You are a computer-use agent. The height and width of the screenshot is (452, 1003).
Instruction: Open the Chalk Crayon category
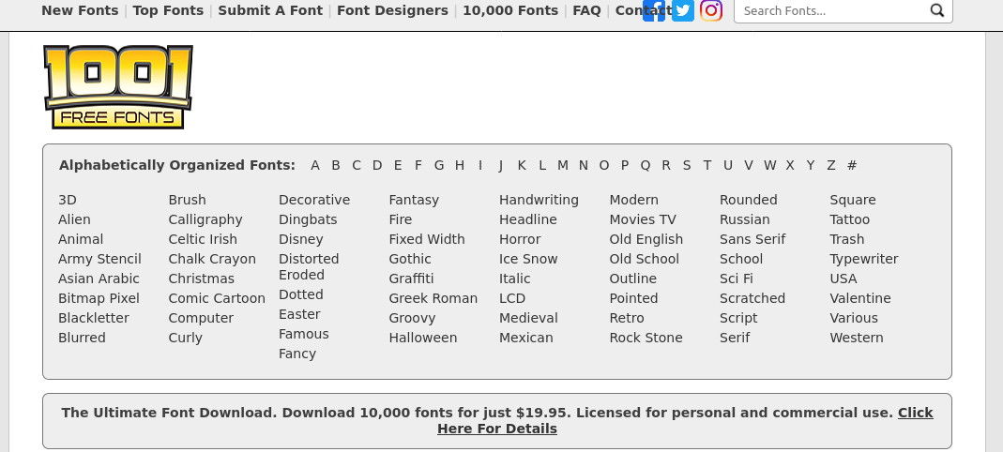pos(212,259)
